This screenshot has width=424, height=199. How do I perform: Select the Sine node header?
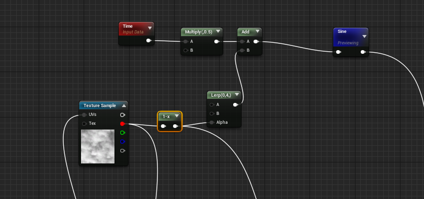coord(351,37)
